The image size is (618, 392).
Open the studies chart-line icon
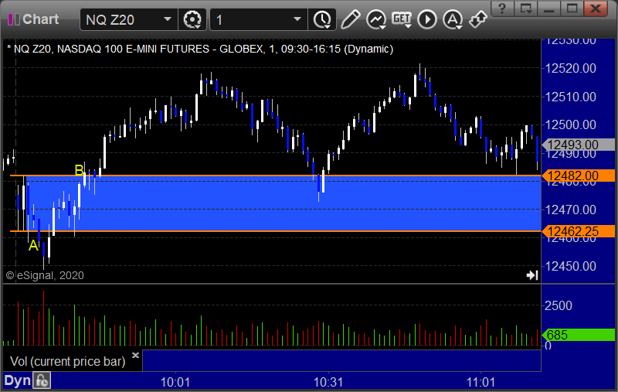(376, 19)
